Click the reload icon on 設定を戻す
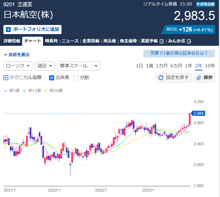Viewport: 220px width, 197px height. (x=161, y=78)
